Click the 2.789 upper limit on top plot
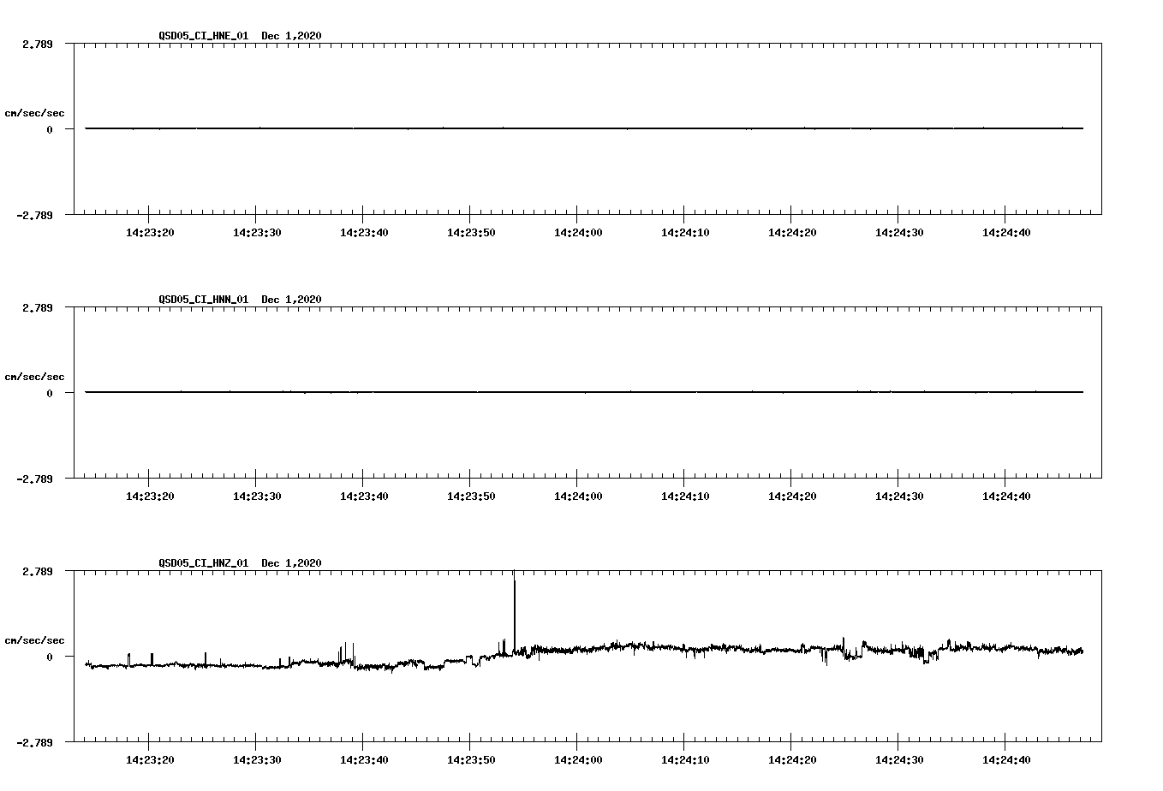The image size is (1163, 791). 36,44
